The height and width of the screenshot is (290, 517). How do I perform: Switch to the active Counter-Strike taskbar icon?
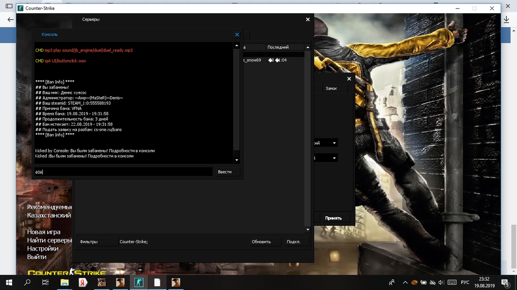pyautogui.click(x=139, y=282)
